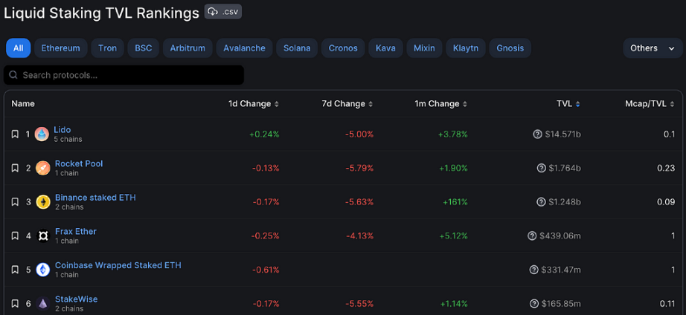Click the StakeWise logo icon

[x=43, y=304]
